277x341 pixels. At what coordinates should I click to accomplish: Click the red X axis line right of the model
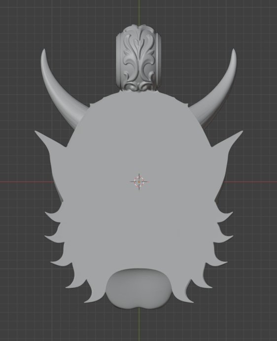(x=250, y=182)
